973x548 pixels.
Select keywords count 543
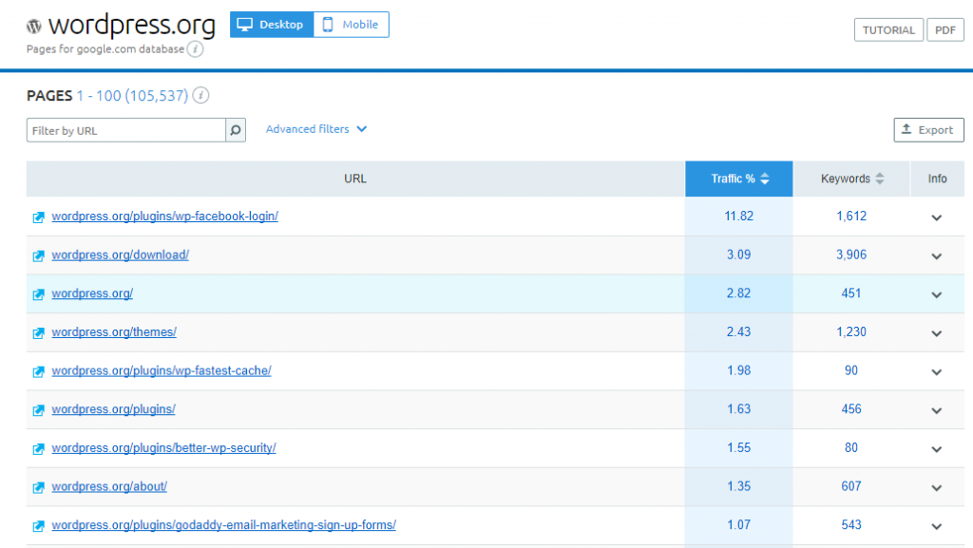pyautogui.click(x=851, y=524)
